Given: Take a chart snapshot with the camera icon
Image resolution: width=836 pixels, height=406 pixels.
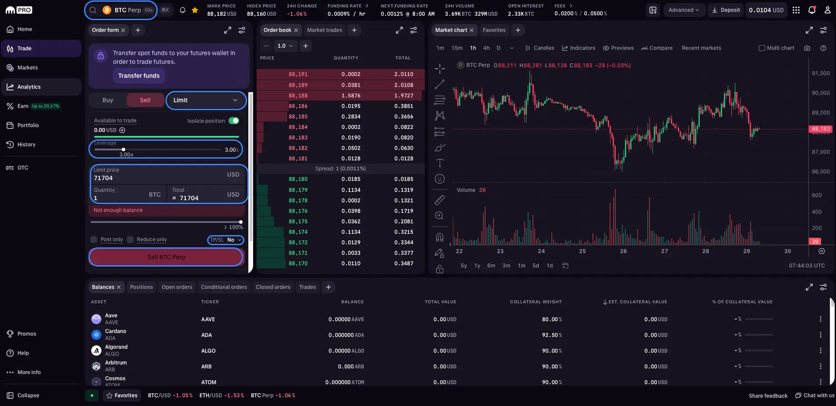Looking at the screenshot, I should coord(807,48).
